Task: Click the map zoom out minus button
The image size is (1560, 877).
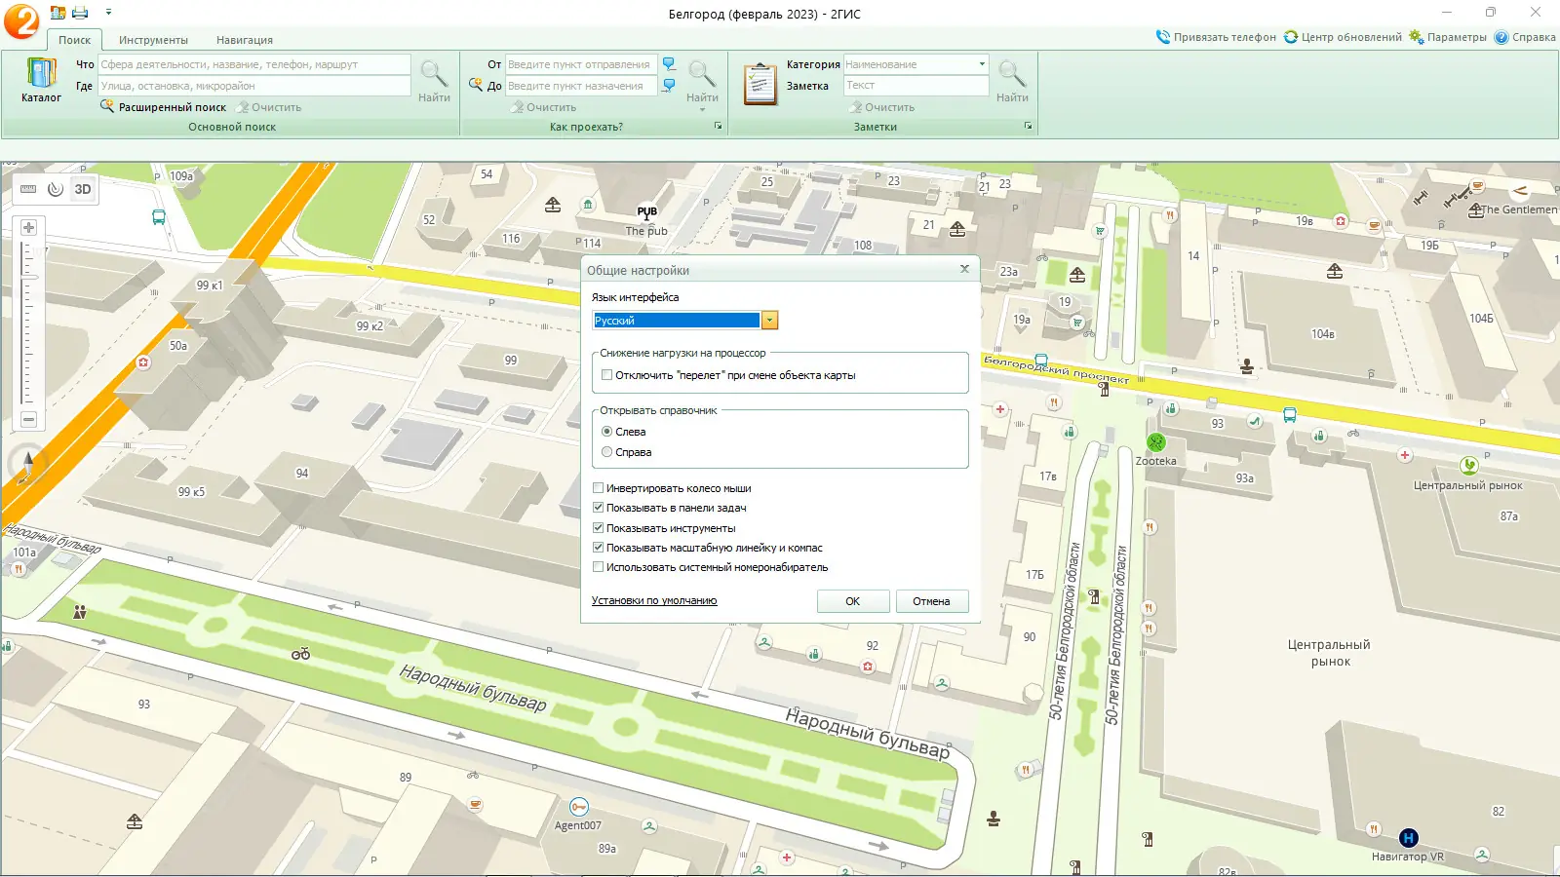Action: pyautogui.click(x=28, y=419)
